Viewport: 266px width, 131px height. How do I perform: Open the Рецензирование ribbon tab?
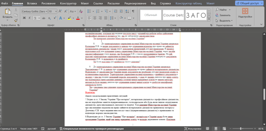pos(135,3)
